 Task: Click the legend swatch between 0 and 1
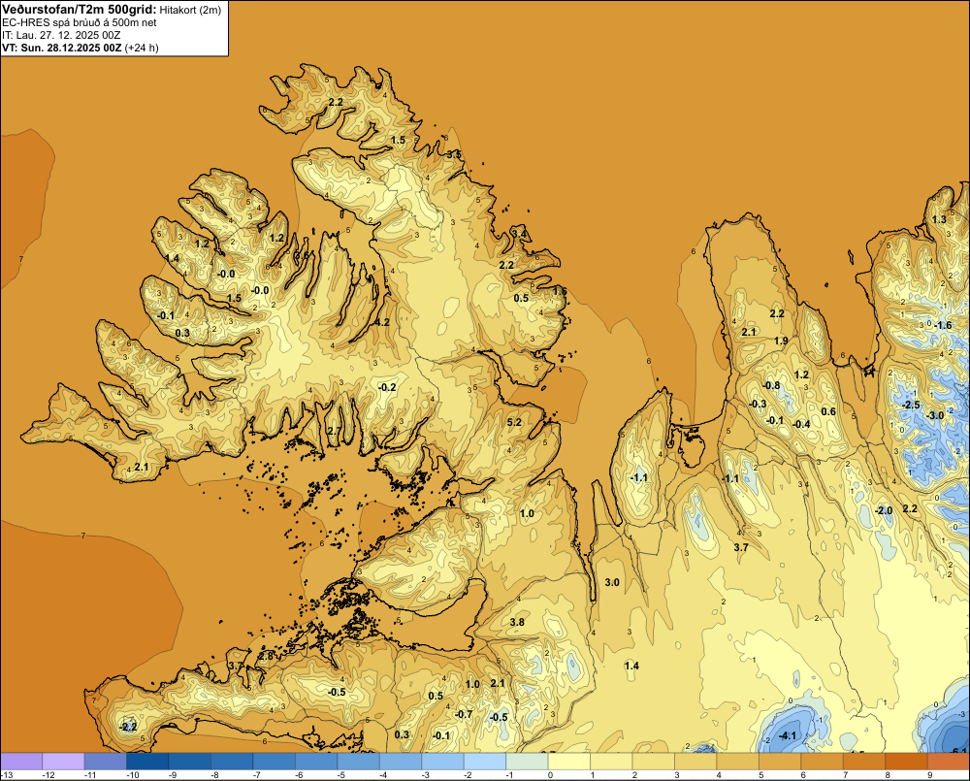569,762
